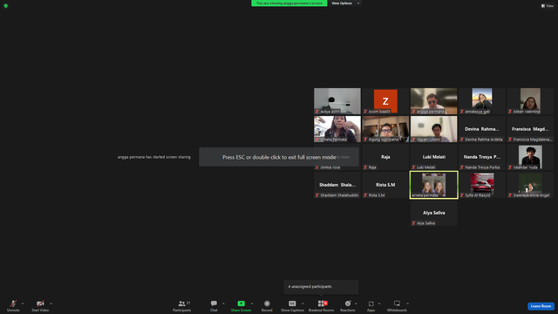Expand caption options arrow beside Show Captions
558x314 pixels.
tap(303, 304)
